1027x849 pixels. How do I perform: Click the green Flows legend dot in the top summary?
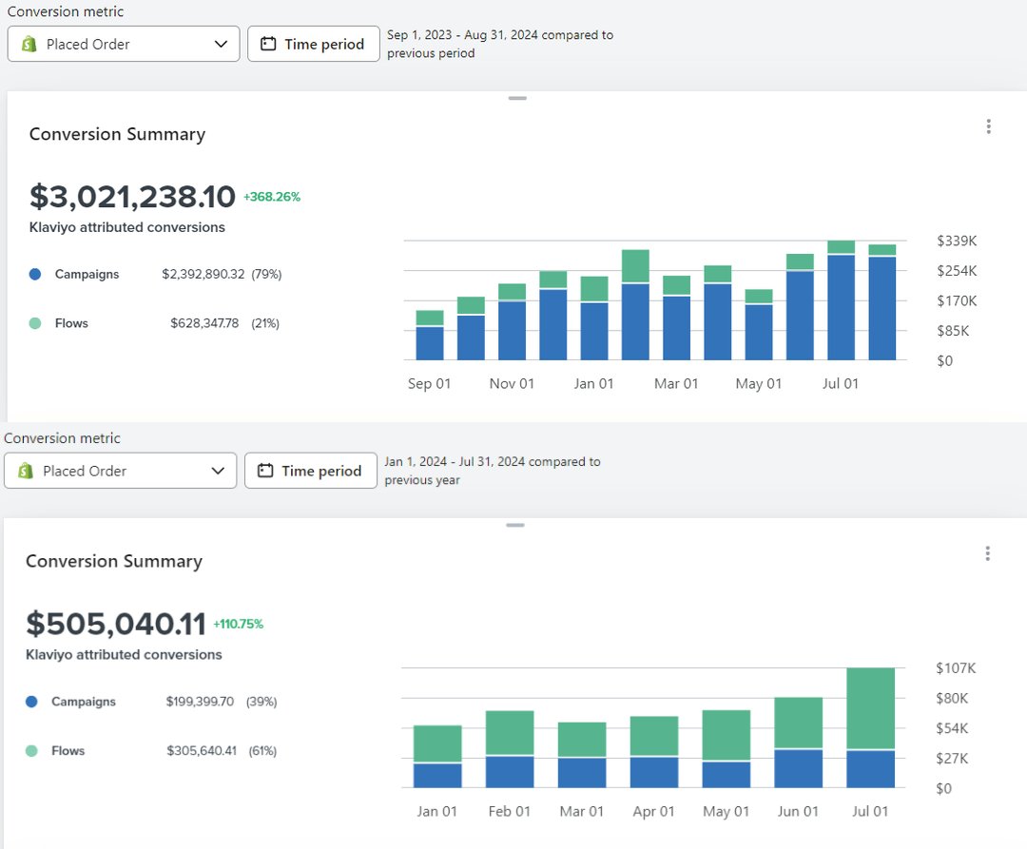click(35, 322)
